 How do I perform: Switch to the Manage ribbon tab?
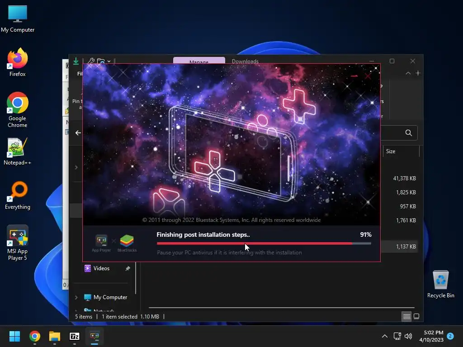199,61
